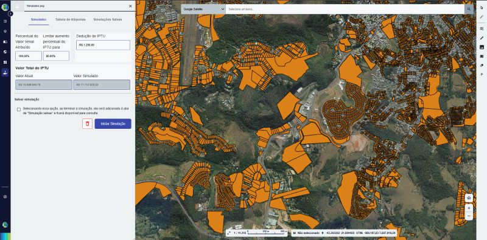Viewport: 487px width, 240px height.
Task: Open the Google Satélite basemap dropdown
Action: (203, 9)
